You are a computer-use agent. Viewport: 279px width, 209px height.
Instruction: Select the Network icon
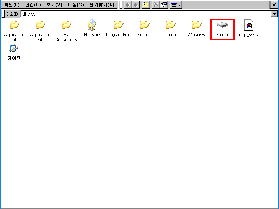92,28
